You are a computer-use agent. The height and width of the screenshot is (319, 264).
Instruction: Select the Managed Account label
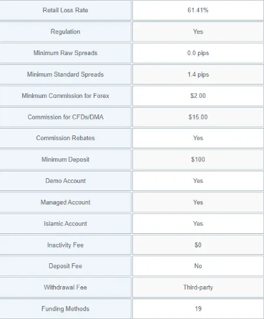pos(65,202)
